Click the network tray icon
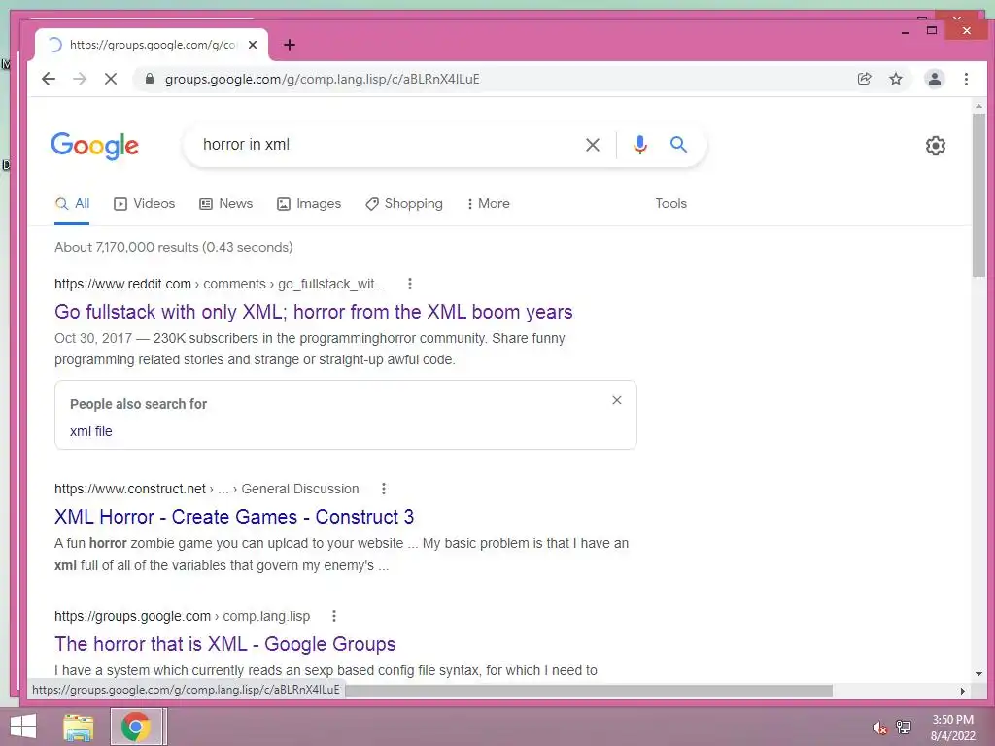Screen dimensions: 995x746 pos(904,727)
